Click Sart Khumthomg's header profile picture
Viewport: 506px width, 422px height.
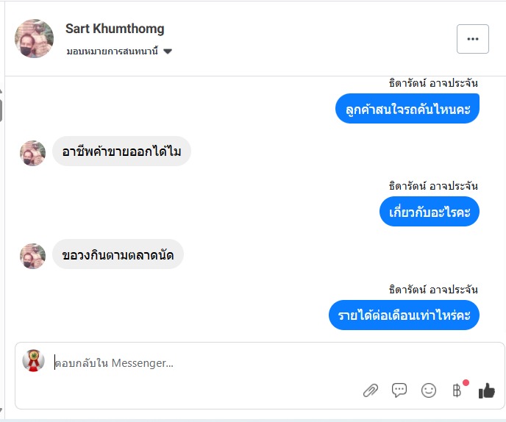click(x=34, y=39)
